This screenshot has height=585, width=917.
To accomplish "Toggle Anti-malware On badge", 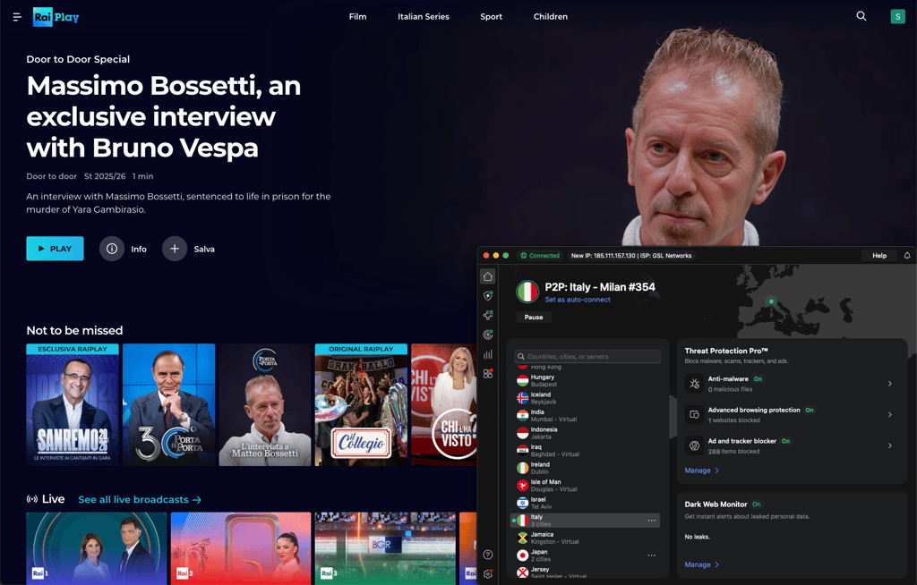I will tap(758, 379).
